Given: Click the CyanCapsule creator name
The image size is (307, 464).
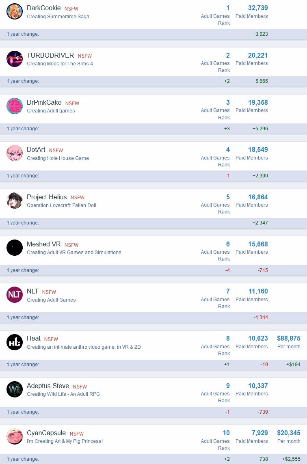Looking at the screenshot, I should (x=46, y=433).
